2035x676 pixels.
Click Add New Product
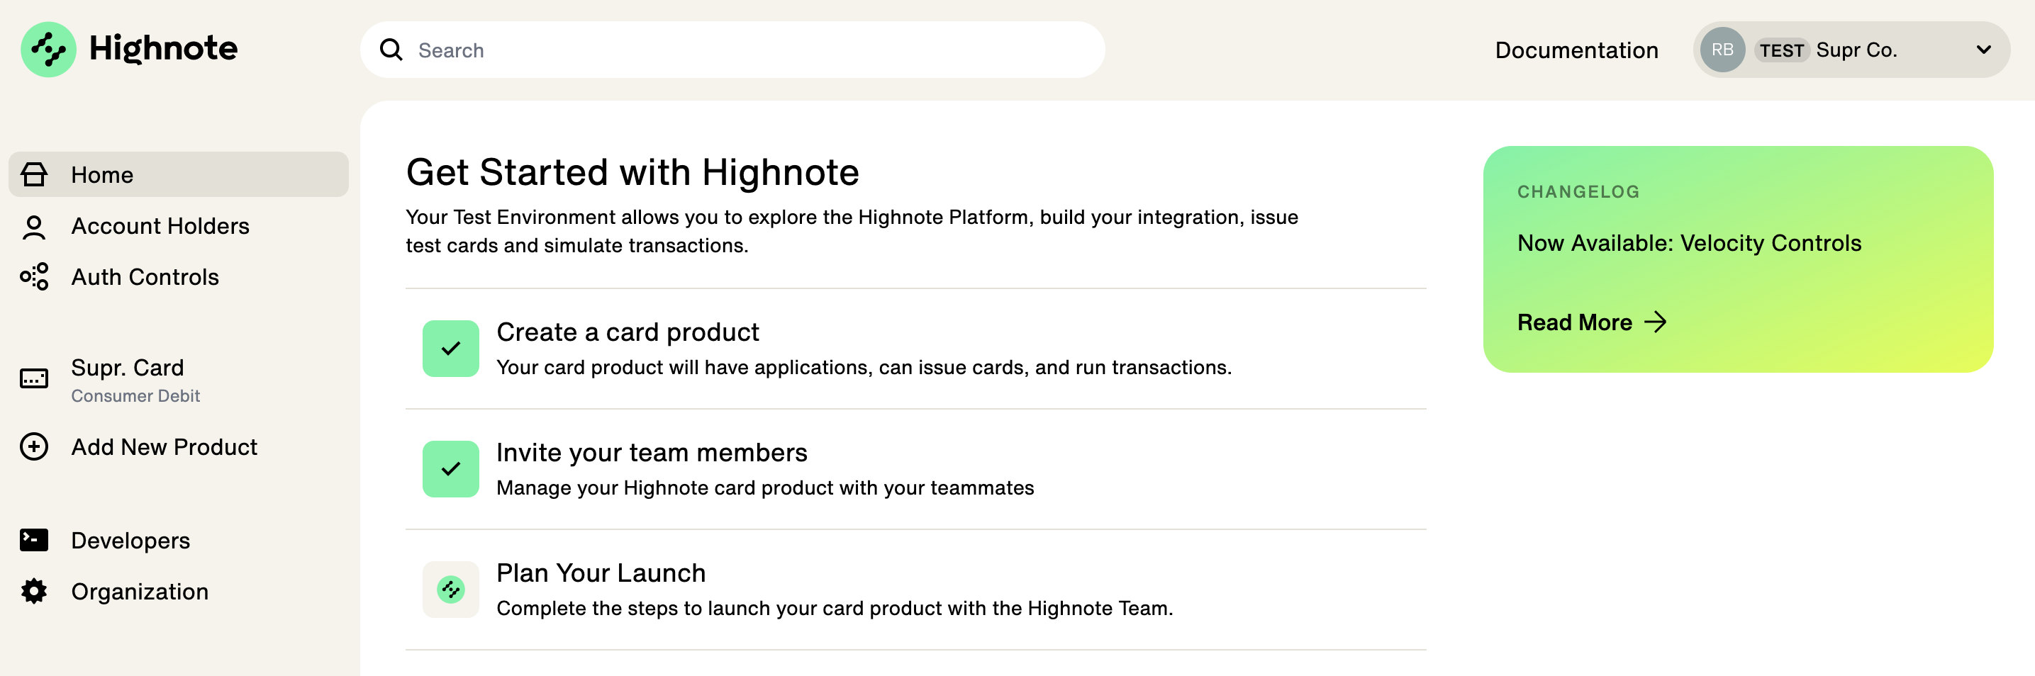coord(164,447)
